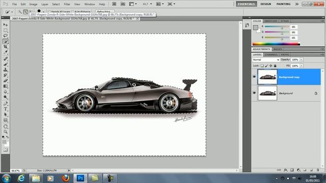Click the foreground color swatch in Color panel
Image resolution: width=326 pixels, height=183 pixels.
click(256, 27)
